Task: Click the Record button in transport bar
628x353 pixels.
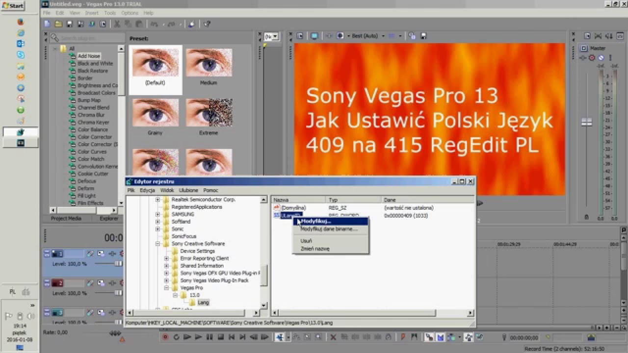Action: pos(165,337)
